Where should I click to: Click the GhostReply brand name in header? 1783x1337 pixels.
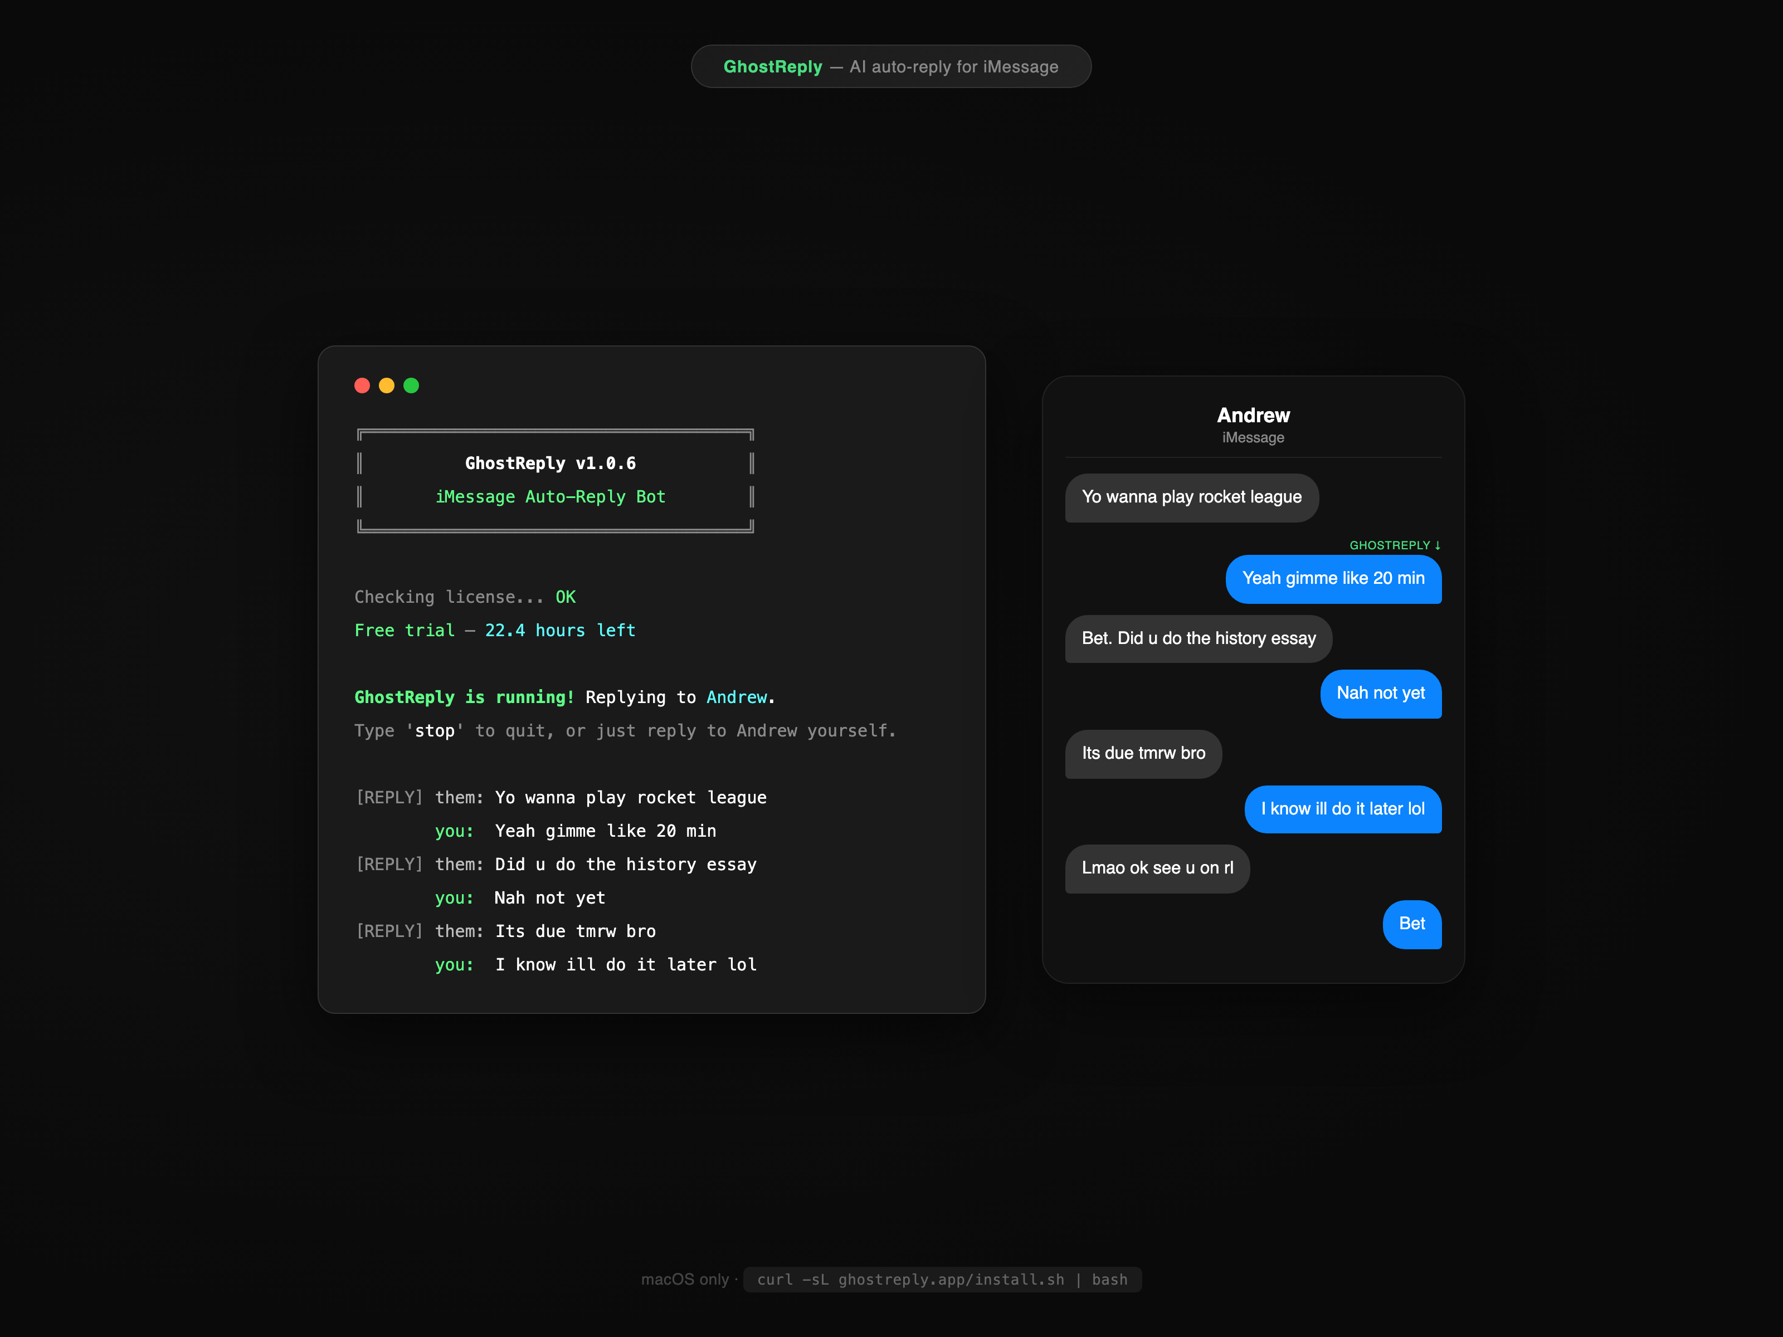pos(772,67)
